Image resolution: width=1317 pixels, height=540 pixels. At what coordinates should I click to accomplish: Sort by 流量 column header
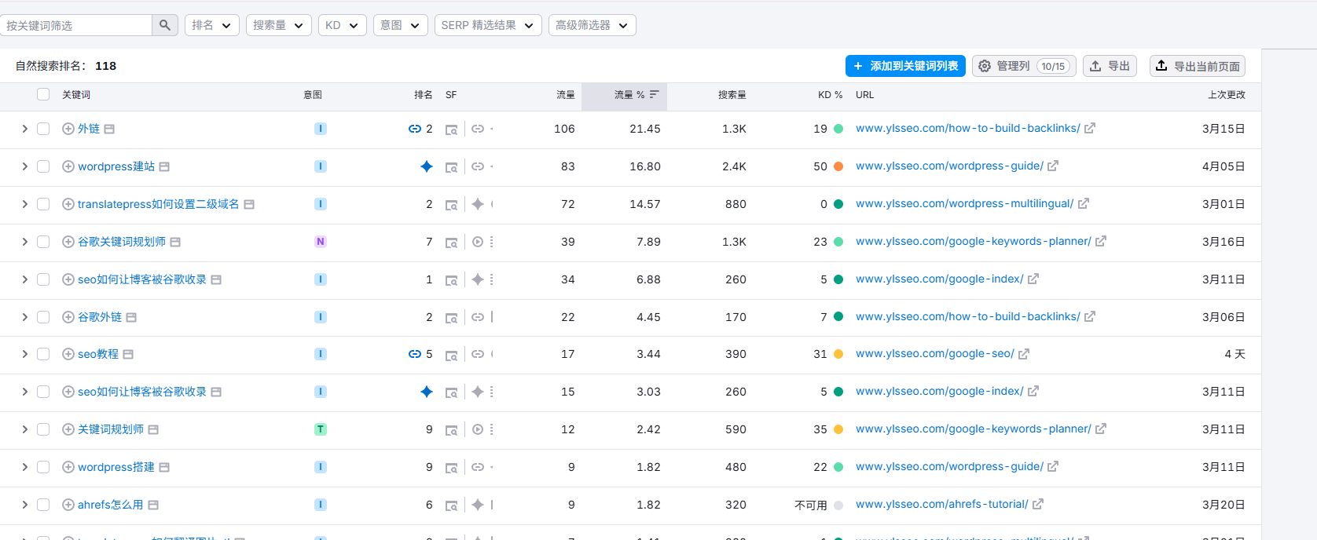tap(566, 95)
